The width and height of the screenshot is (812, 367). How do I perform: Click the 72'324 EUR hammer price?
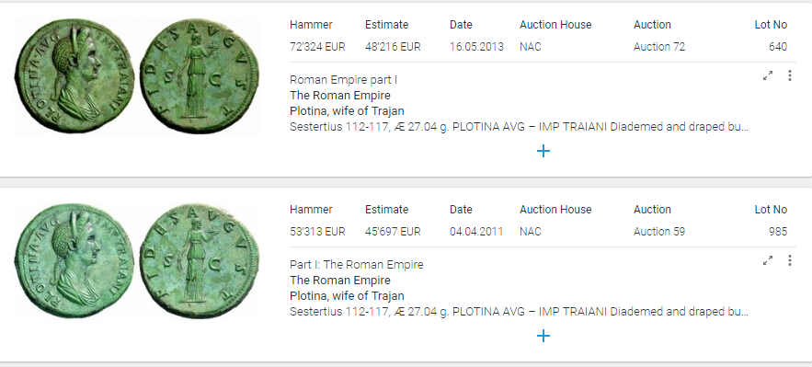pos(317,47)
